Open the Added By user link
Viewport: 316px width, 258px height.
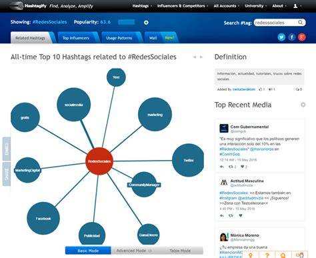(x=244, y=89)
